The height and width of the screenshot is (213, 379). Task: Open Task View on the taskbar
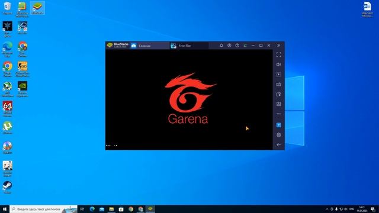(x=82, y=209)
